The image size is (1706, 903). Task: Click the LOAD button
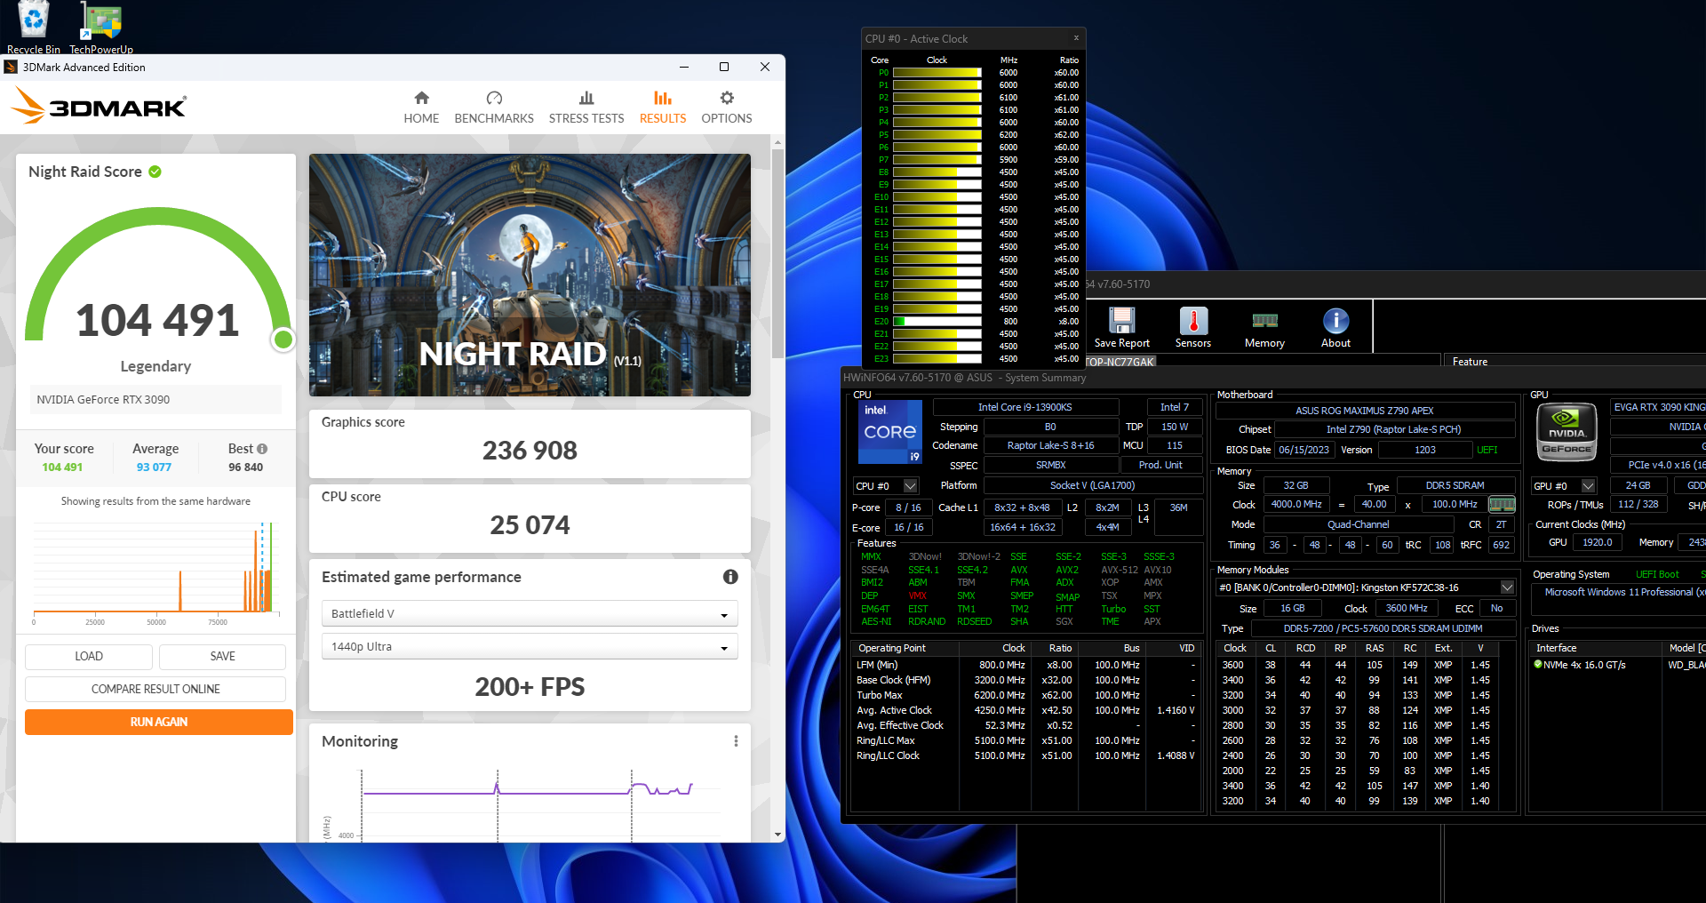89,656
